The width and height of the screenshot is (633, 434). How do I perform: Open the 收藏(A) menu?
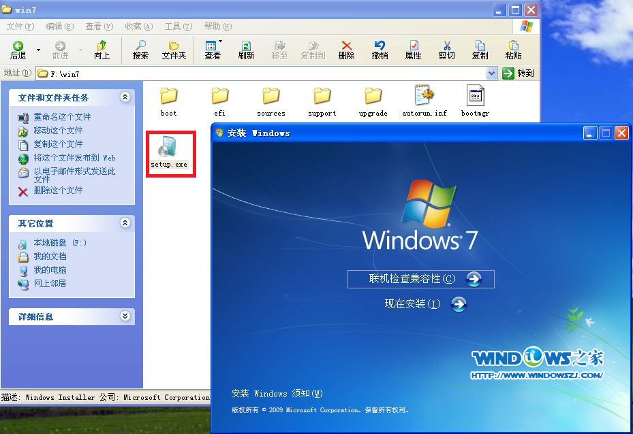coord(139,27)
